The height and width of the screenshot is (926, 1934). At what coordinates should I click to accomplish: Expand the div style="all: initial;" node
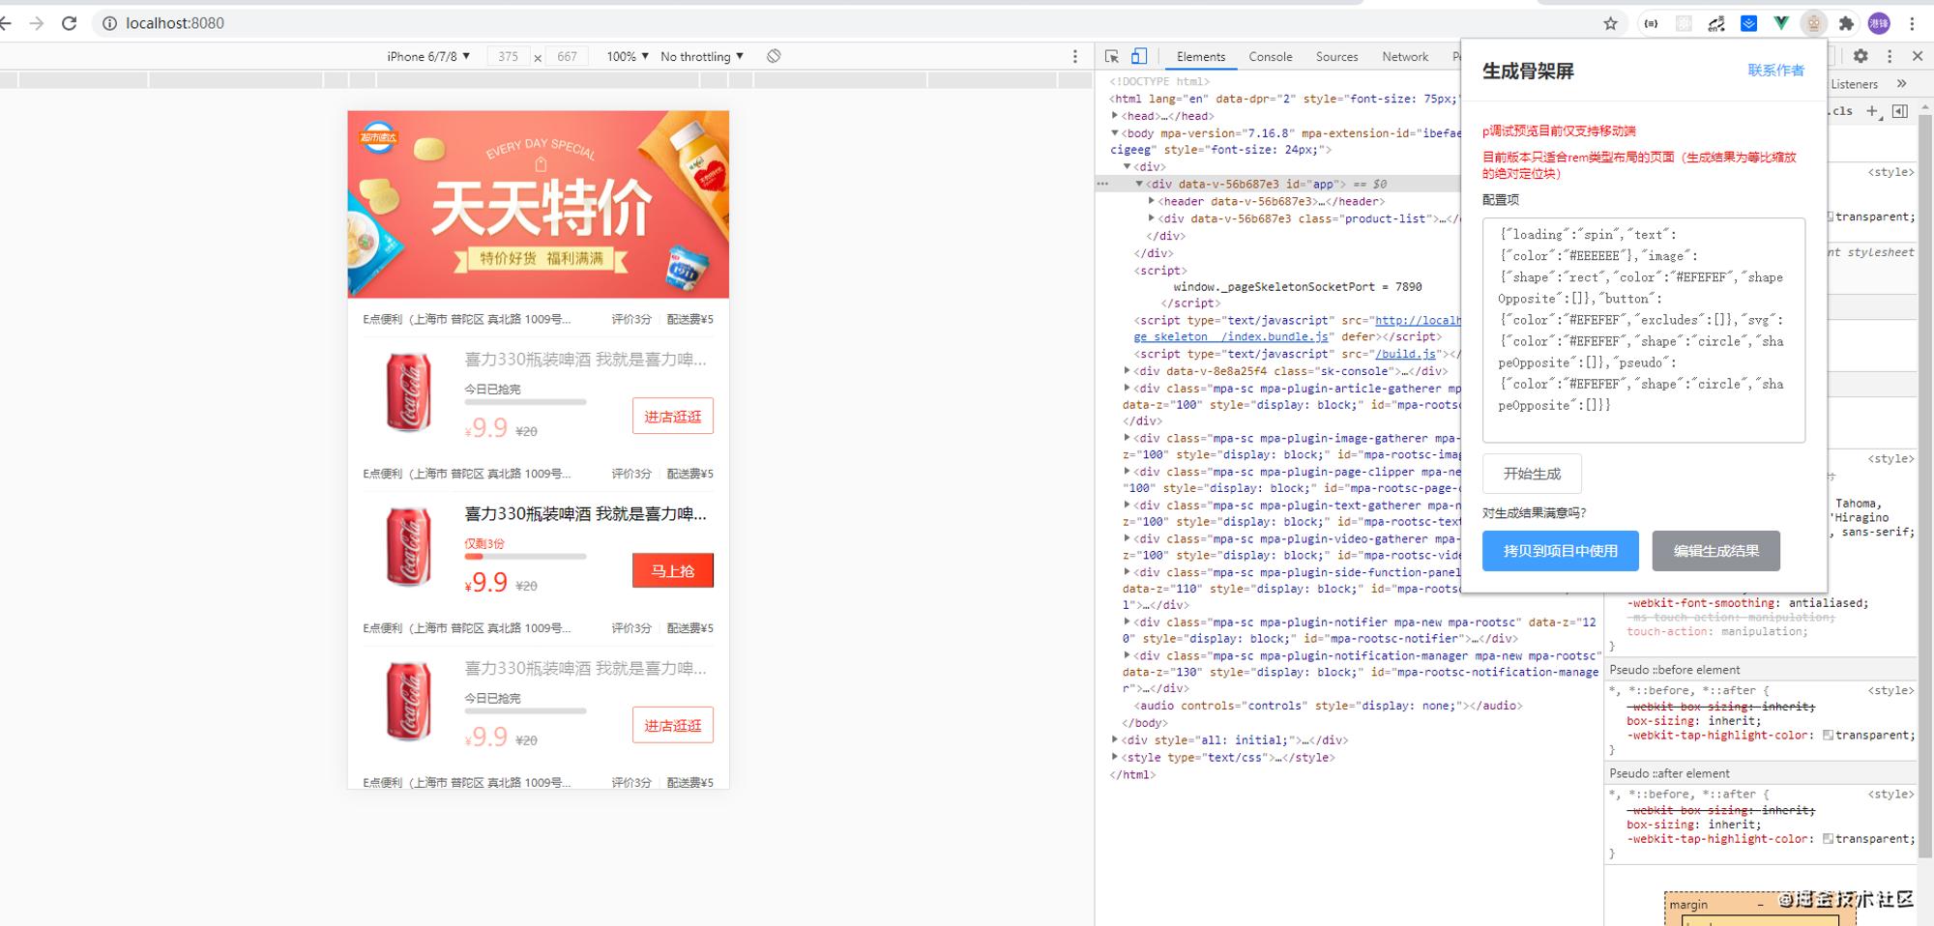(x=1115, y=740)
